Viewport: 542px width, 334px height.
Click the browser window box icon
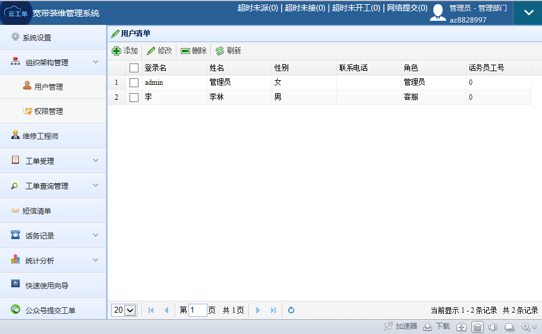tap(509, 327)
